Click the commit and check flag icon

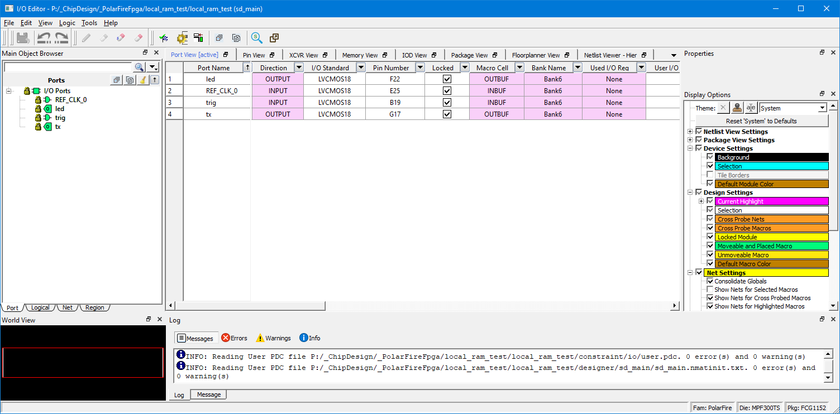pos(164,38)
